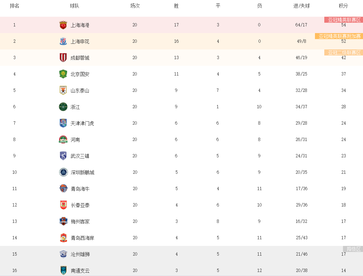The image size is (363, 276).
Task: Click the 上海海港 team logo
Action: (x=63, y=25)
